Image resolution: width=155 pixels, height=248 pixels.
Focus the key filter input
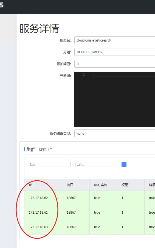pyautogui.click(x=50, y=164)
